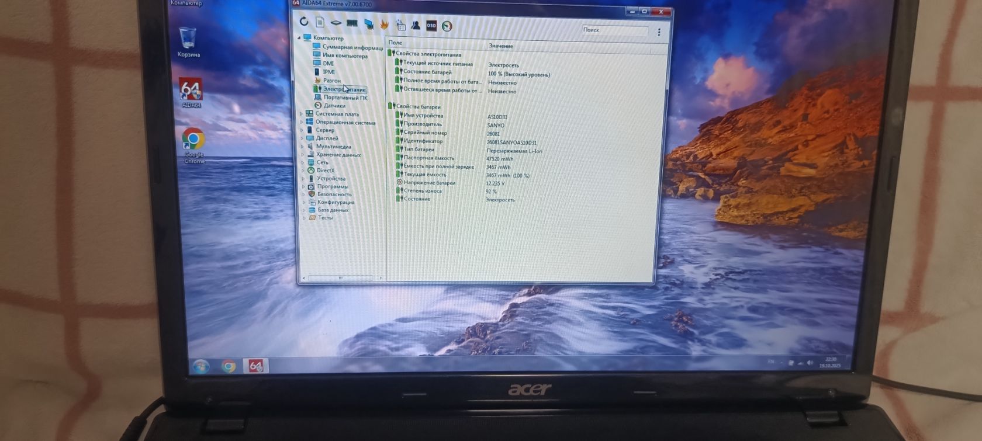Open Google Chrome desktop shortcut
Image resolution: width=982 pixels, height=441 pixels.
(x=193, y=145)
